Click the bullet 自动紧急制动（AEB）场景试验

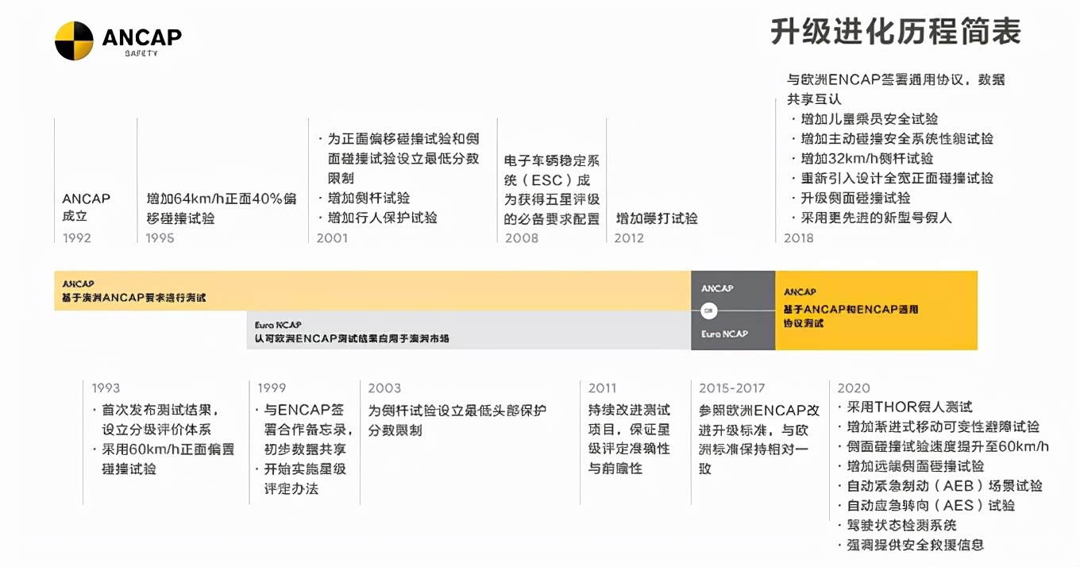[940, 486]
